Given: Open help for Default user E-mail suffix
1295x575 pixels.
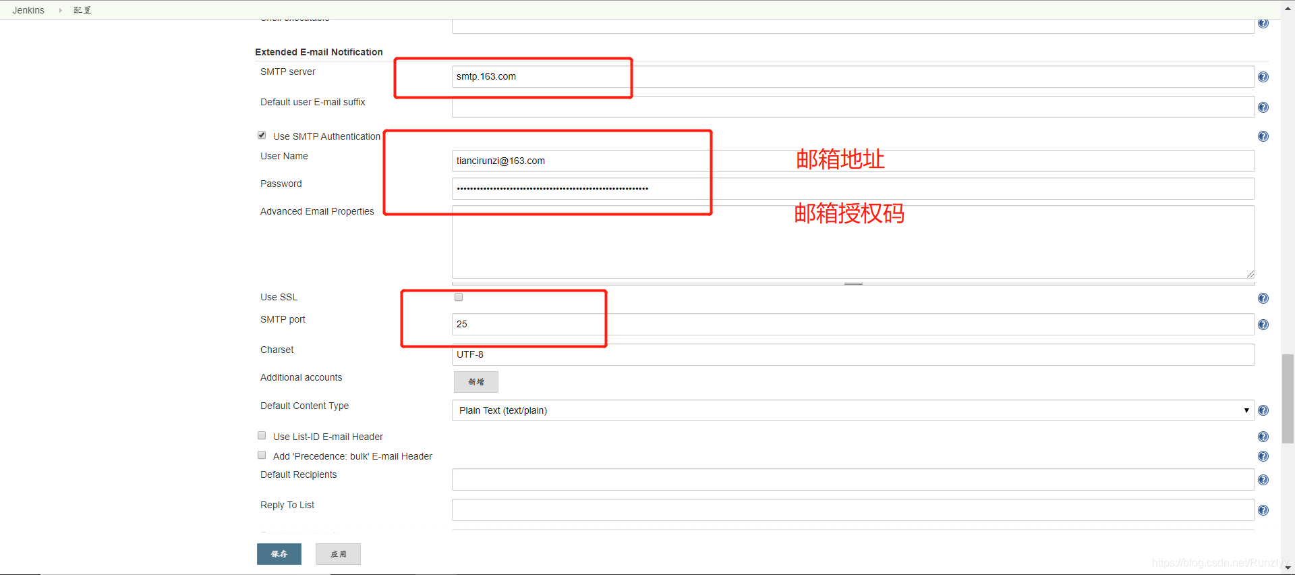Looking at the screenshot, I should click(x=1263, y=107).
